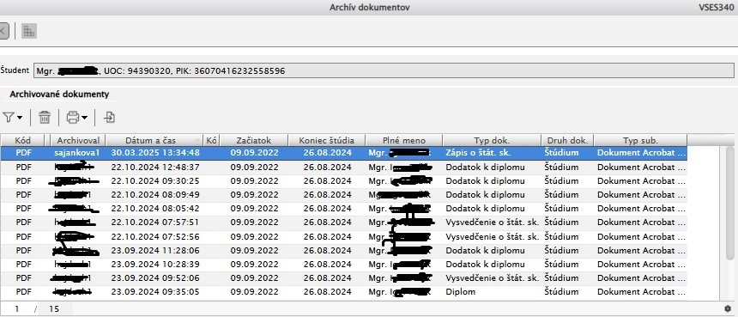Click the trash delete icon
Viewport: 738px width, 317px height.
(x=45, y=118)
